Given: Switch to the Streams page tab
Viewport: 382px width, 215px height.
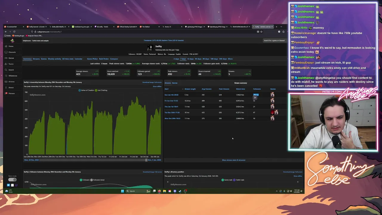Looking at the screenshot, I should pyautogui.click(x=36, y=59).
